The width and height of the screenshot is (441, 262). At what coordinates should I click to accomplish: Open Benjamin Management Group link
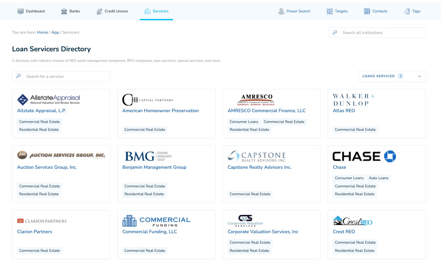(154, 167)
